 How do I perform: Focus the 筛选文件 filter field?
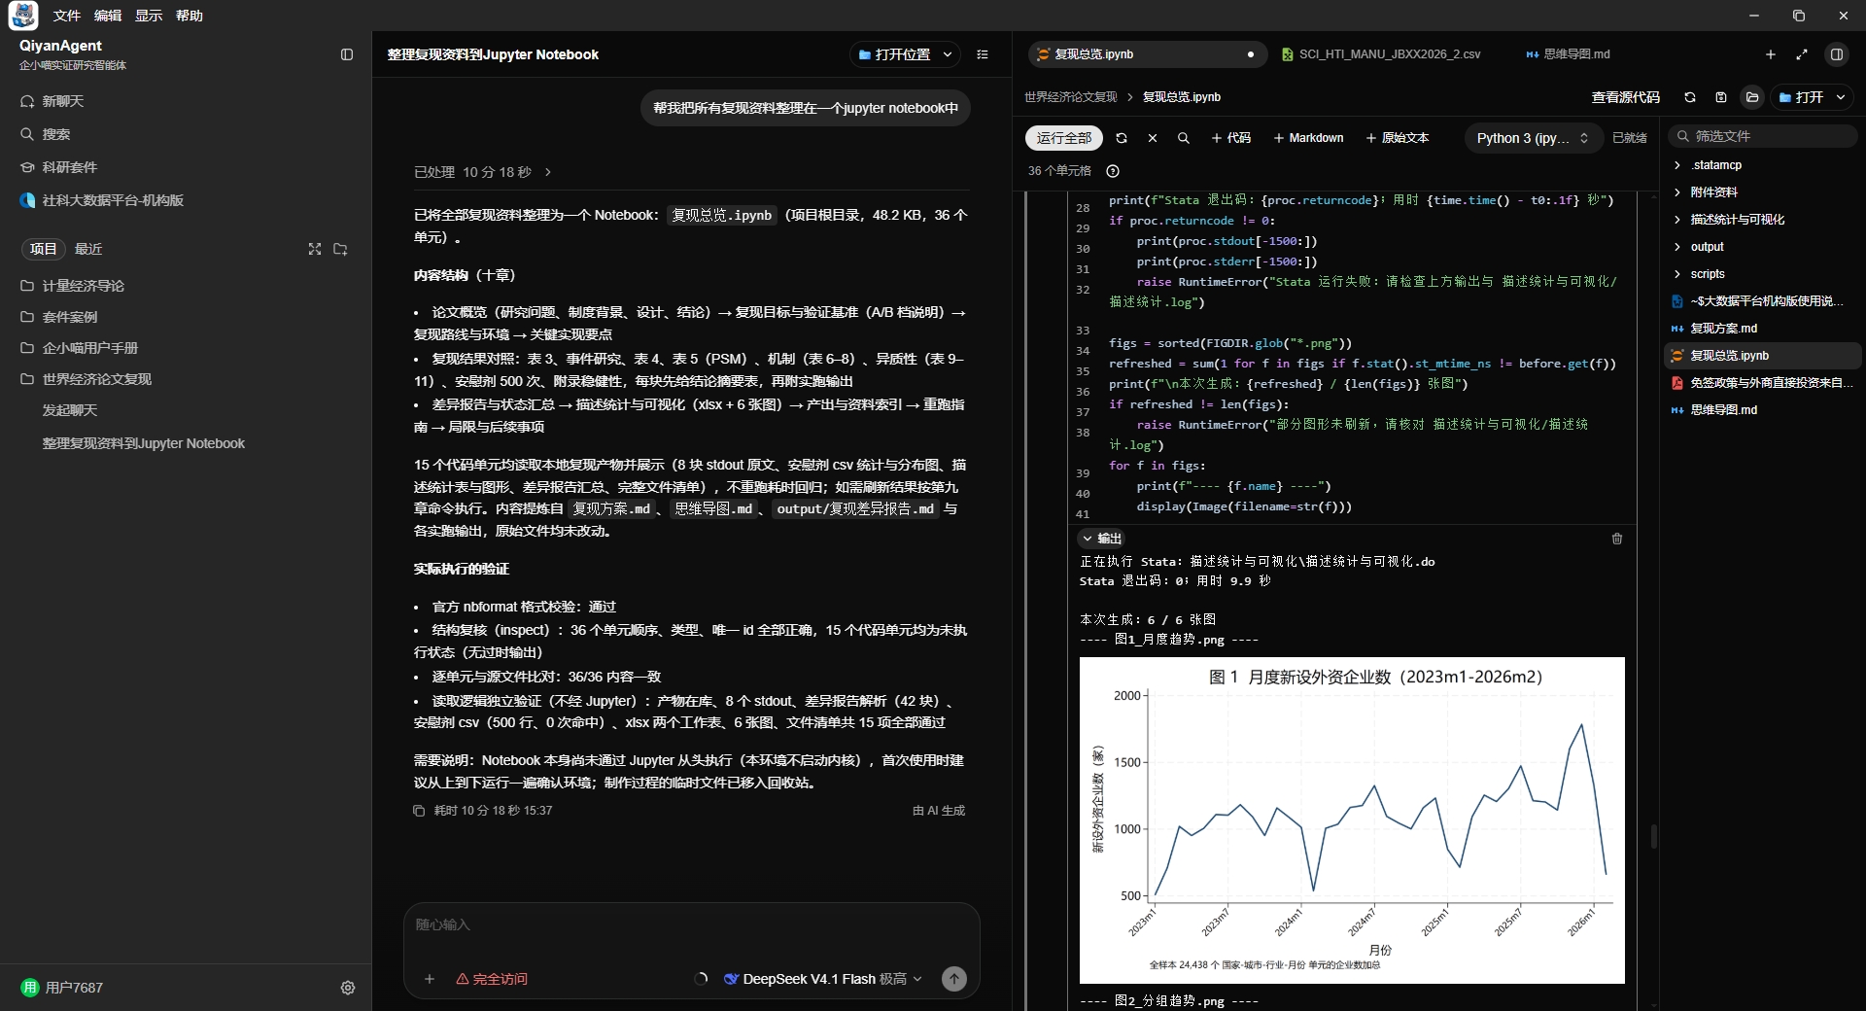(x=1763, y=136)
